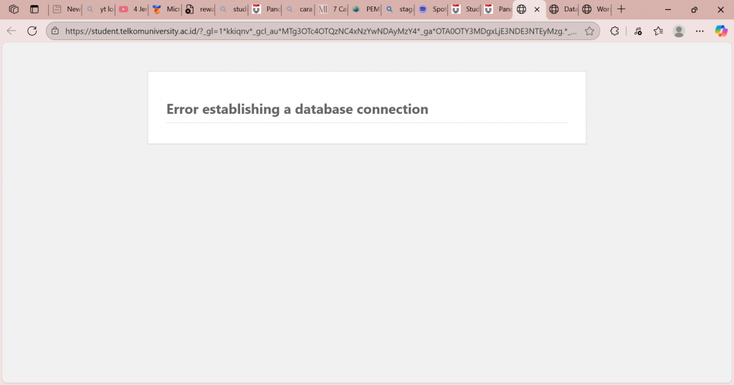734x385 pixels.
Task: Restore down the Edge browser window
Action: point(694,9)
